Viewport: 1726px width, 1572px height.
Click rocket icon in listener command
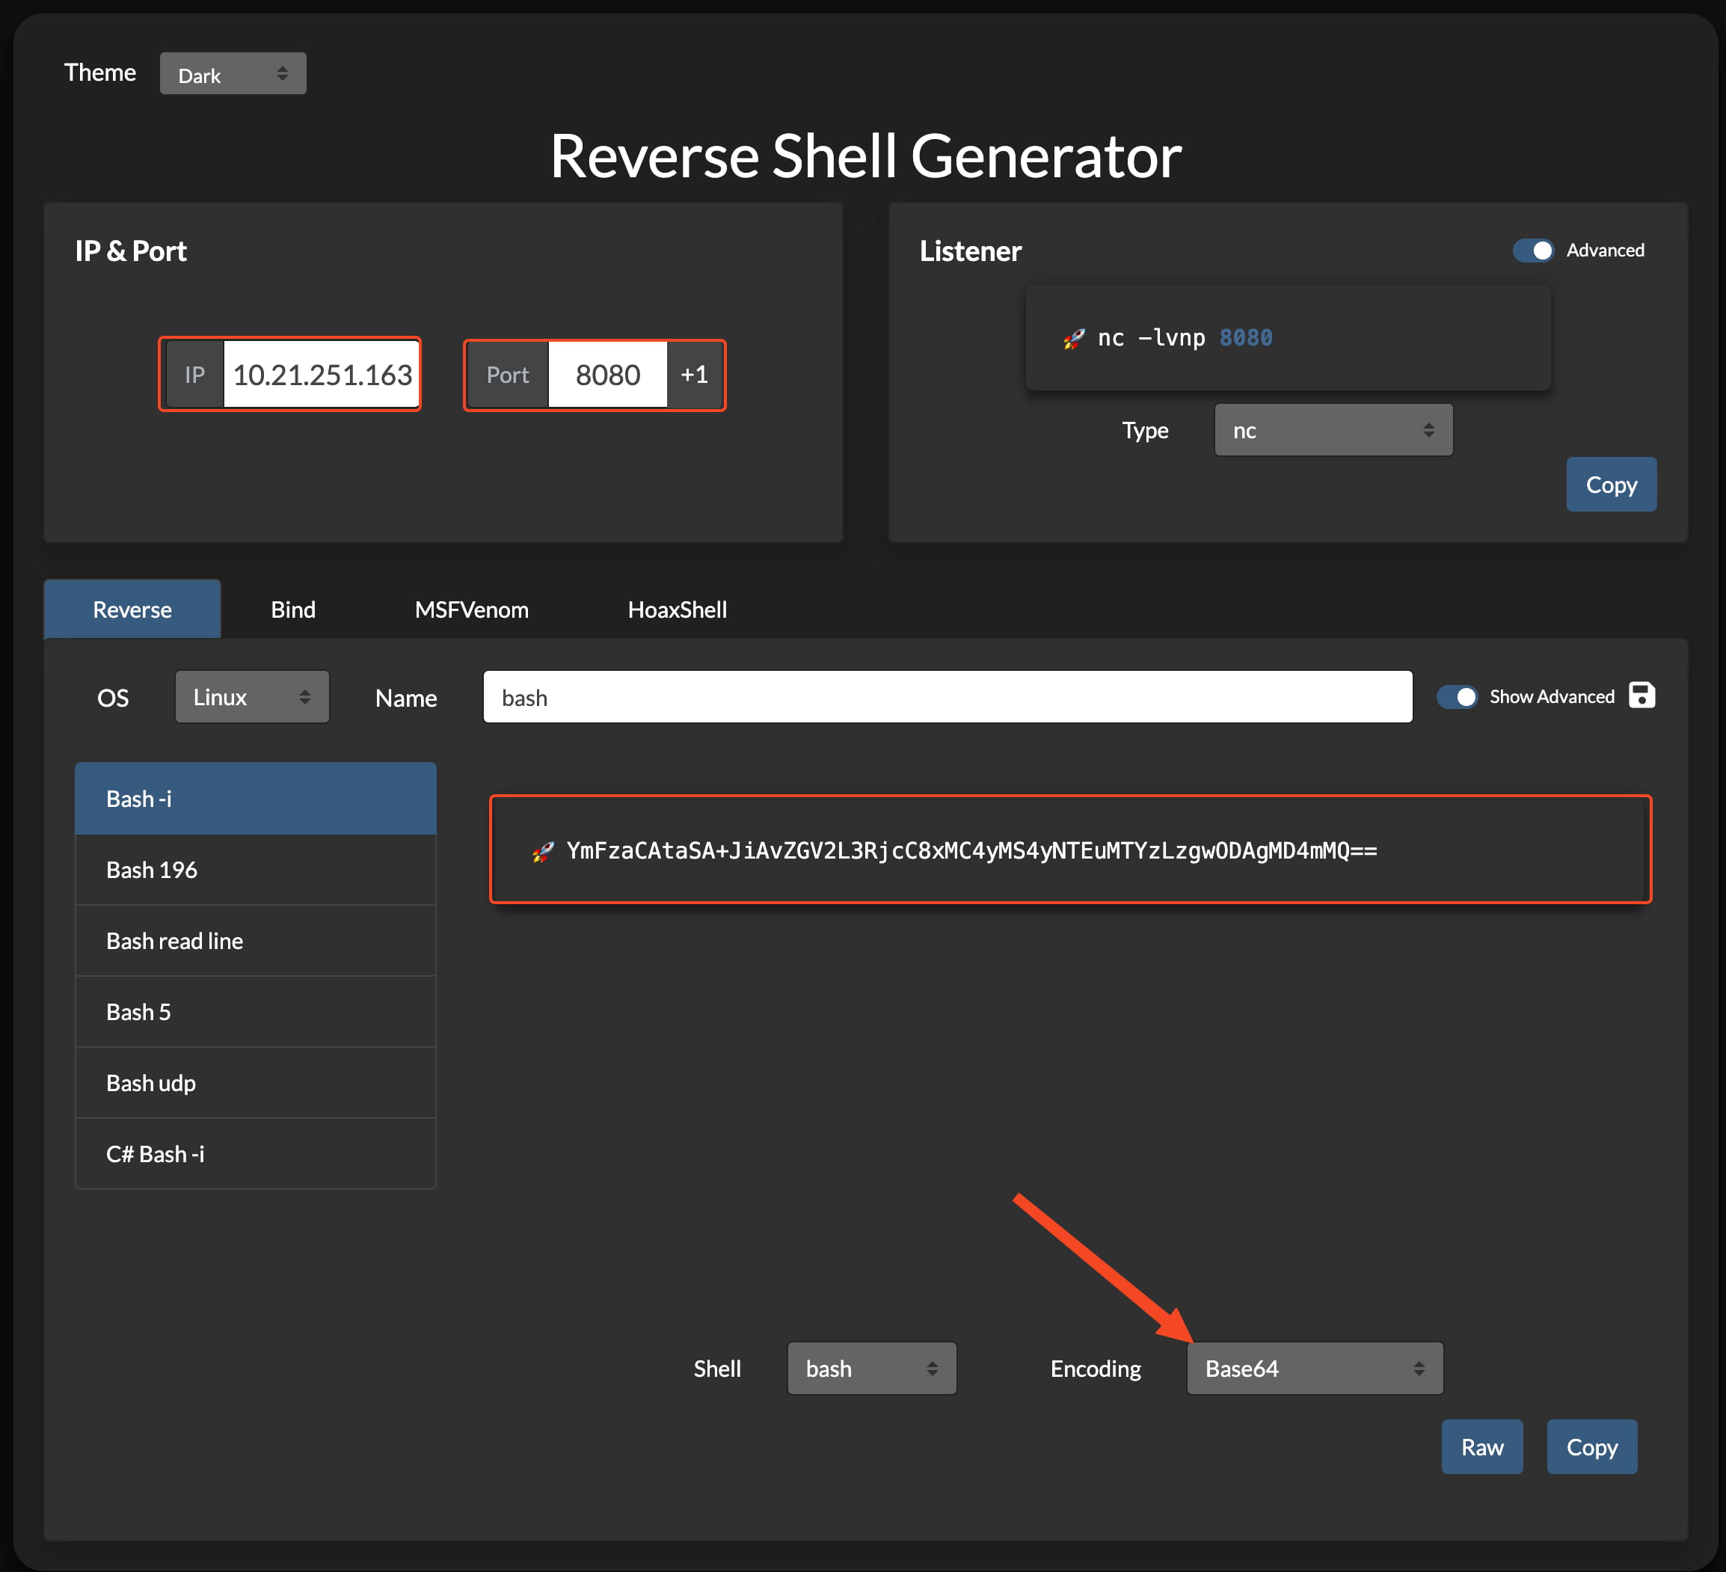tap(1074, 338)
